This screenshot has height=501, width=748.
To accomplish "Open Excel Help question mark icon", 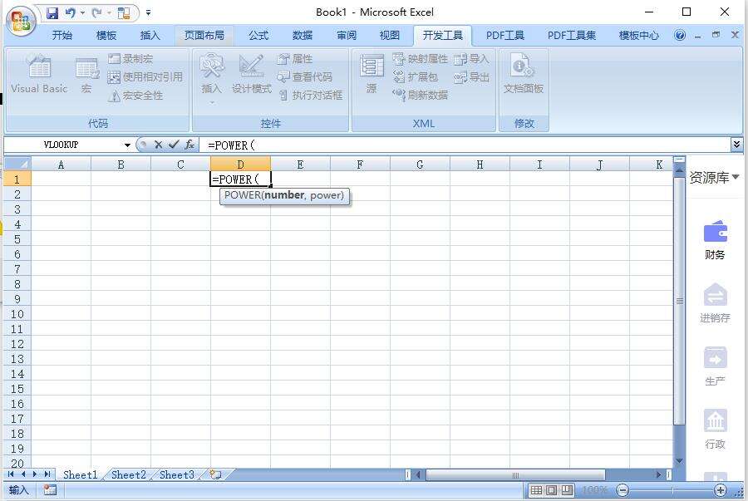I will tap(680, 35).
